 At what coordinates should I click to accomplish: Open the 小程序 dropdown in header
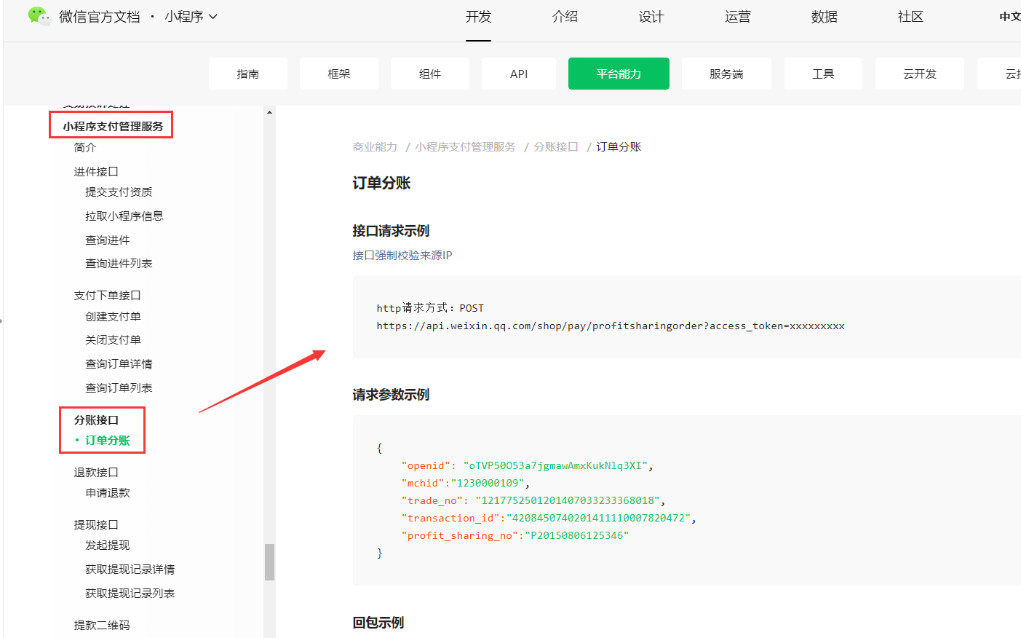(x=191, y=17)
